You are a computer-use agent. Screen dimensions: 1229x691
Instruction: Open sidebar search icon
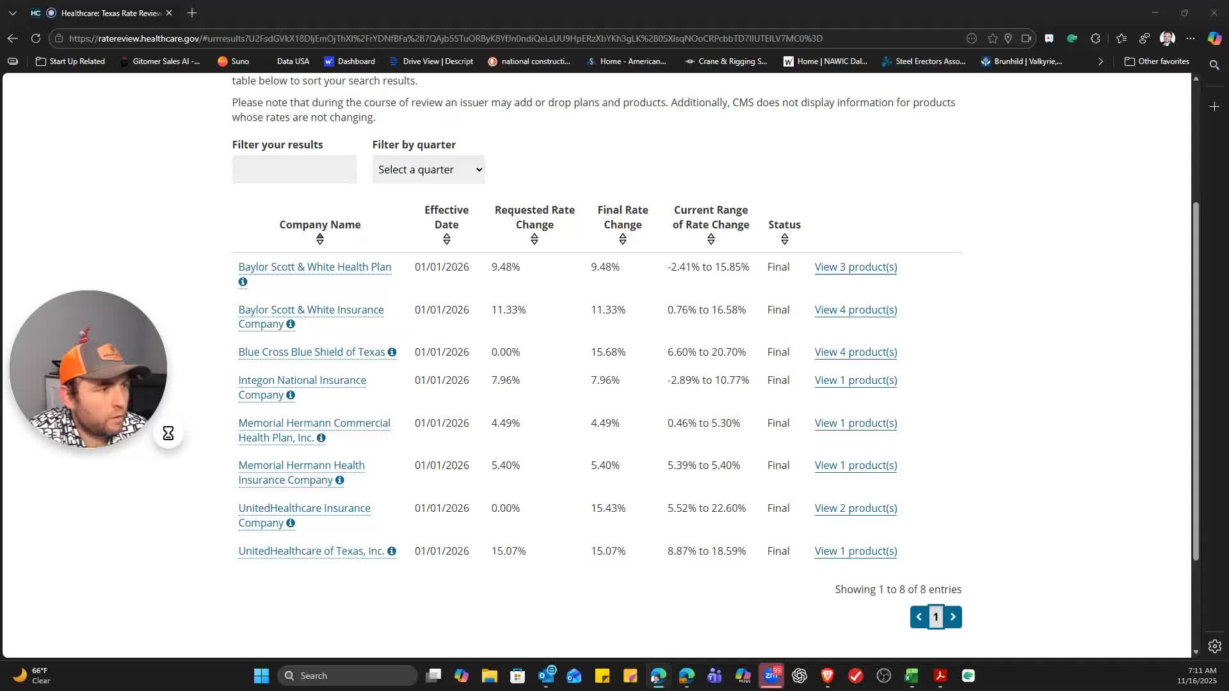[x=1214, y=65]
